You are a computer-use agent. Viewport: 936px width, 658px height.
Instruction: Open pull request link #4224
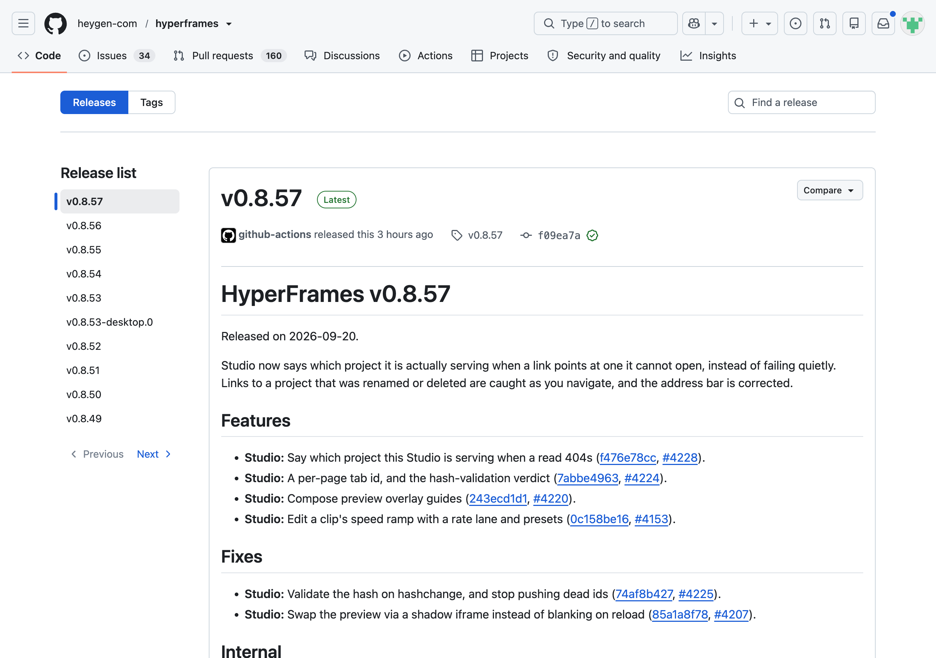point(642,478)
